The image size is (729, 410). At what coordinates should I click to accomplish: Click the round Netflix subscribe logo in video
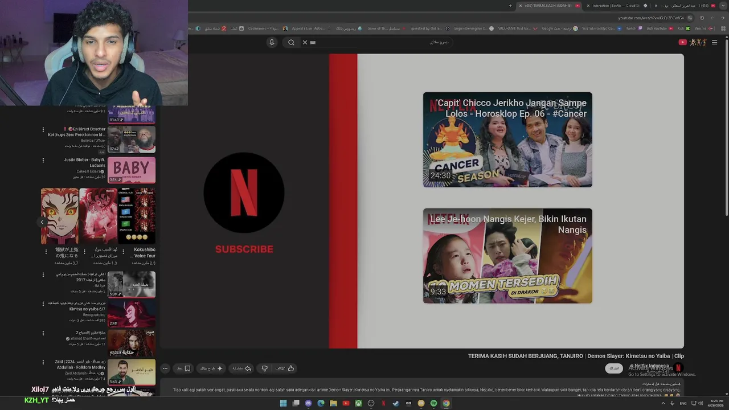(x=244, y=192)
